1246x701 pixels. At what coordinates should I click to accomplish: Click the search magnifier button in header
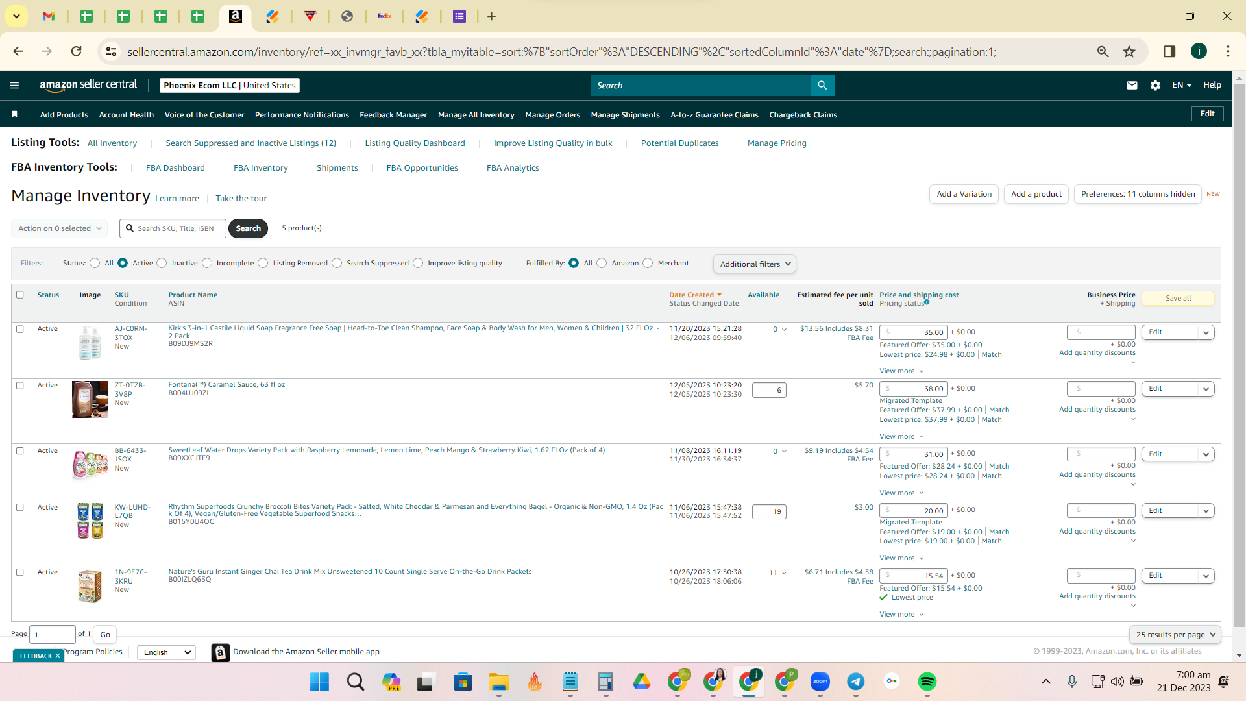[x=822, y=85]
